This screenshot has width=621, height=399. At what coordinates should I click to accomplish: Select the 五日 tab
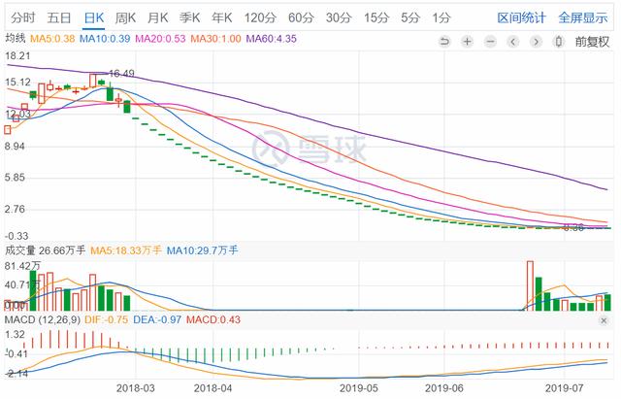click(59, 17)
